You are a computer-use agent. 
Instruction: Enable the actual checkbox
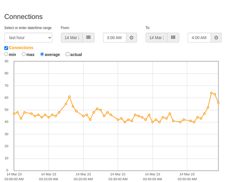[x=68, y=54]
